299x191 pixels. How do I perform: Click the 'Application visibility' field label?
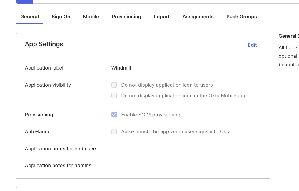point(48,85)
